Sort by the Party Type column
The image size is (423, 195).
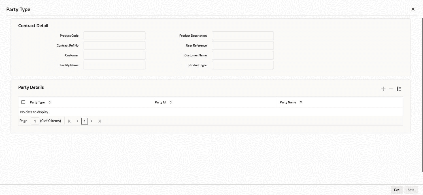point(50,102)
